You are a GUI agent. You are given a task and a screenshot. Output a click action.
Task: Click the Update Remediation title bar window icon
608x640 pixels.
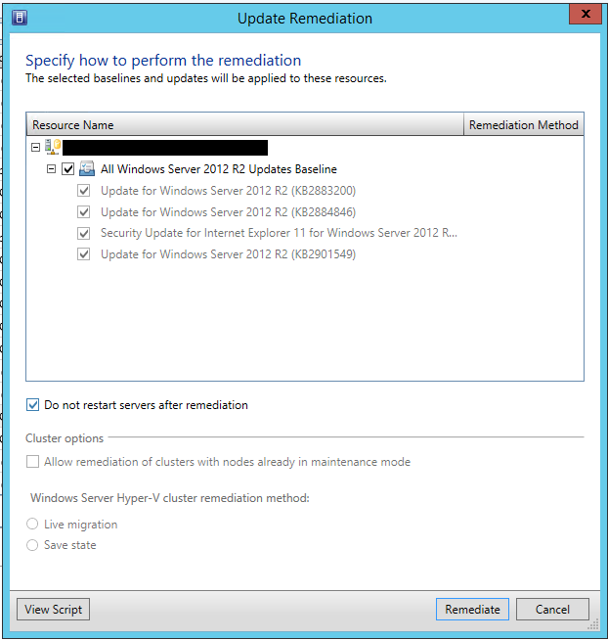(x=19, y=17)
